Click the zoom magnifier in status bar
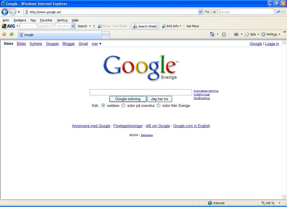Image resolution: width=287 pixels, height=207 pixels. point(263,203)
